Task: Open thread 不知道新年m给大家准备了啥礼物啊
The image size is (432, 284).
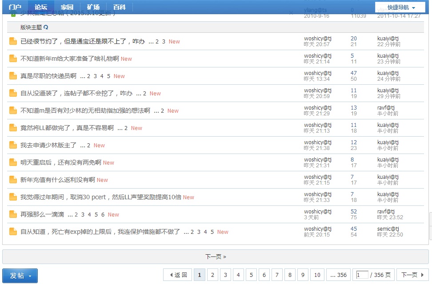Action: pyautogui.click(x=70, y=59)
